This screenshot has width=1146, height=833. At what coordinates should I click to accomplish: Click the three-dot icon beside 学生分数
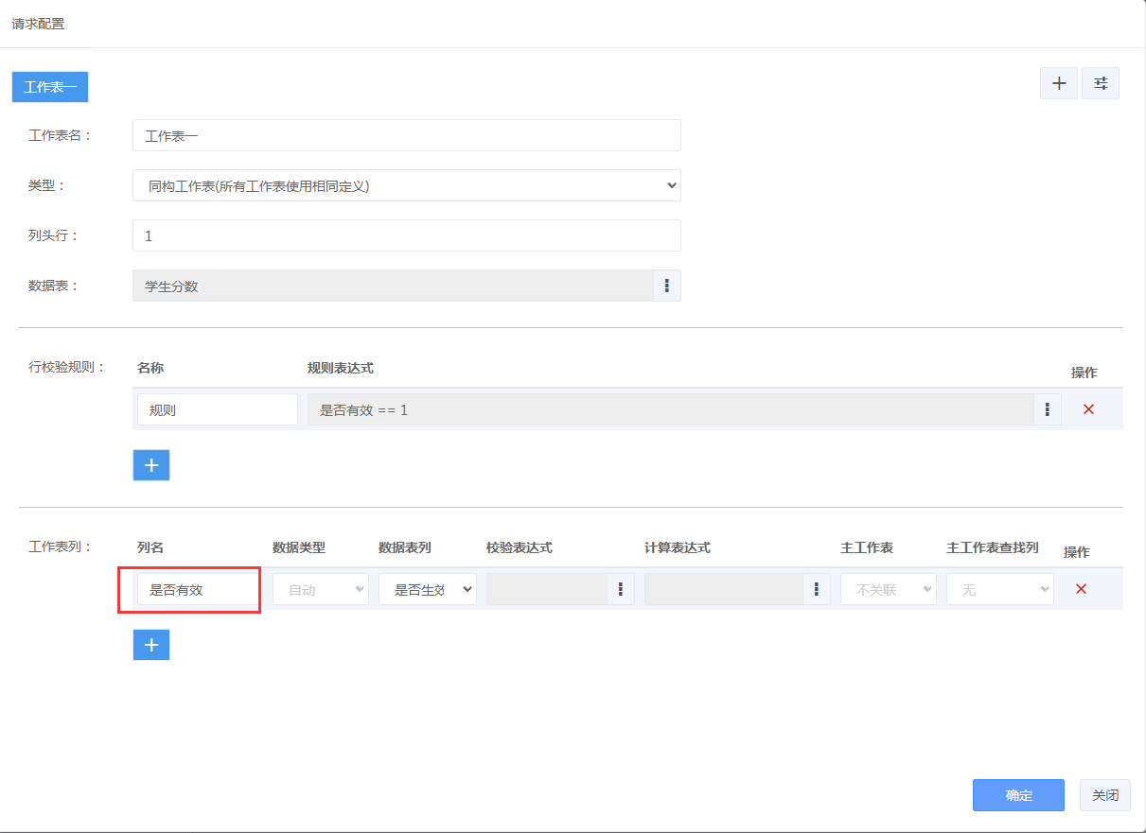coord(667,286)
